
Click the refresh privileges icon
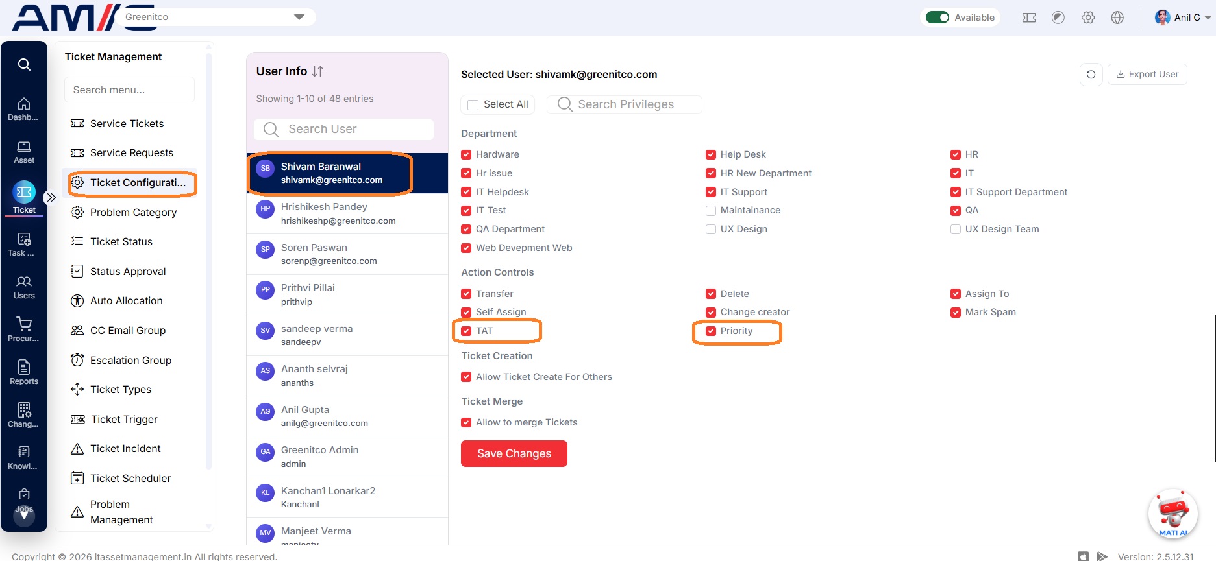pos(1091,75)
